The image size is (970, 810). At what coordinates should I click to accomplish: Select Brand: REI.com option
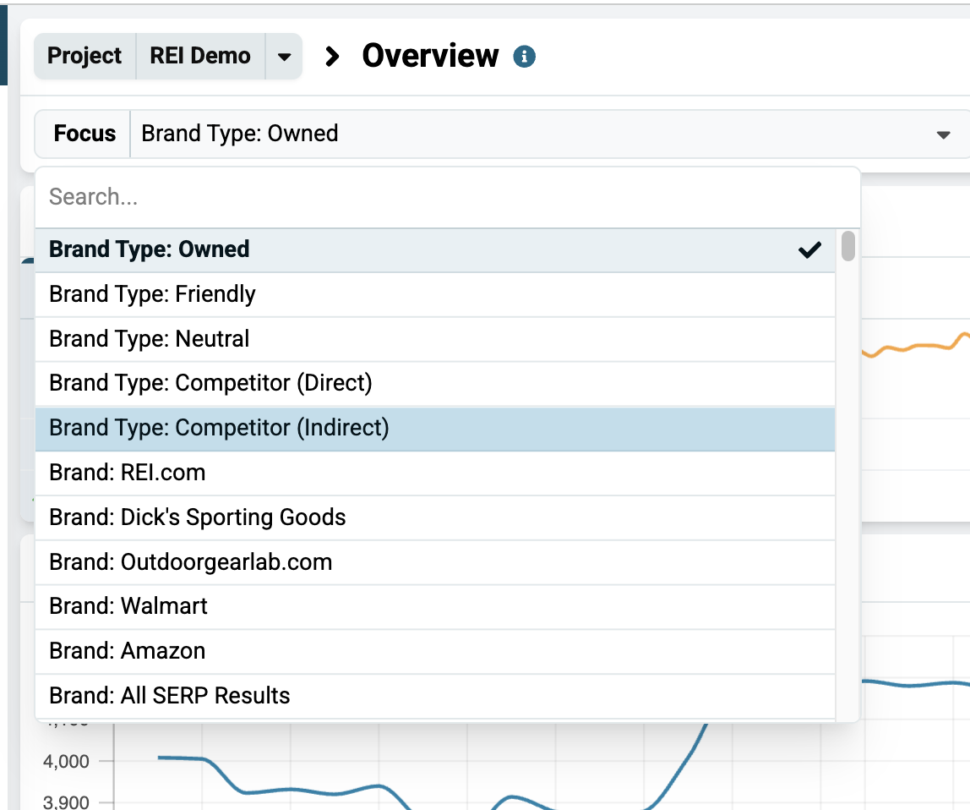[x=435, y=473]
